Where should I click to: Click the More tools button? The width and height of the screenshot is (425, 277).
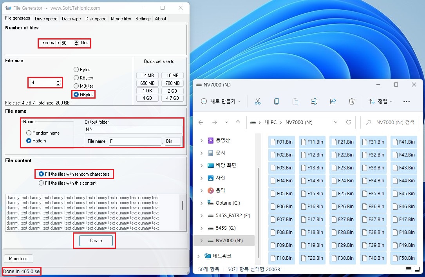[18, 259]
